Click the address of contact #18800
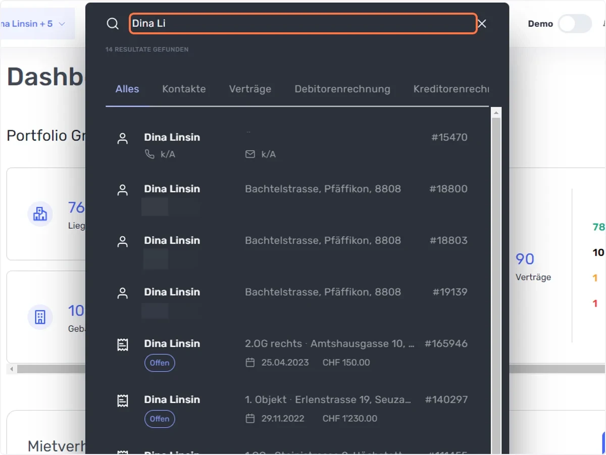 coord(323,189)
